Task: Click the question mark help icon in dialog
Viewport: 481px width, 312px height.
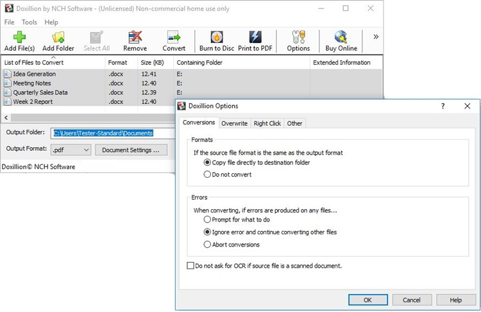Action: click(x=443, y=106)
